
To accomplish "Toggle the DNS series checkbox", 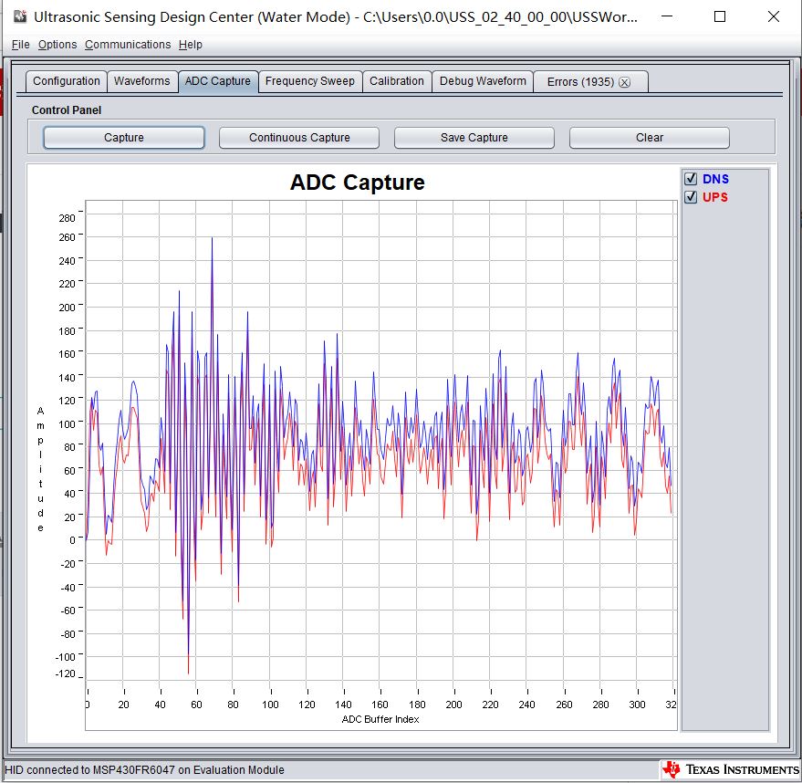I will (x=691, y=179).
